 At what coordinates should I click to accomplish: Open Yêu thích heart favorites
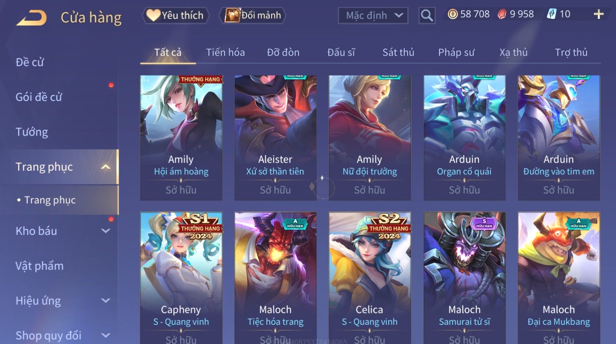(x=176, y=16)
